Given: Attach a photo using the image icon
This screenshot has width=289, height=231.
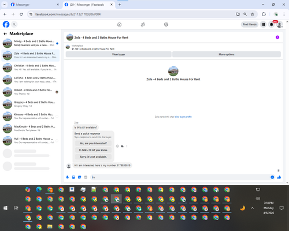Looking at the screenshot, I should pos(73,177).
